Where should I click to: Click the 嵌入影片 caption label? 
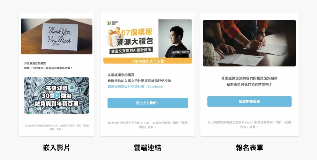click(x=56, y=148)
